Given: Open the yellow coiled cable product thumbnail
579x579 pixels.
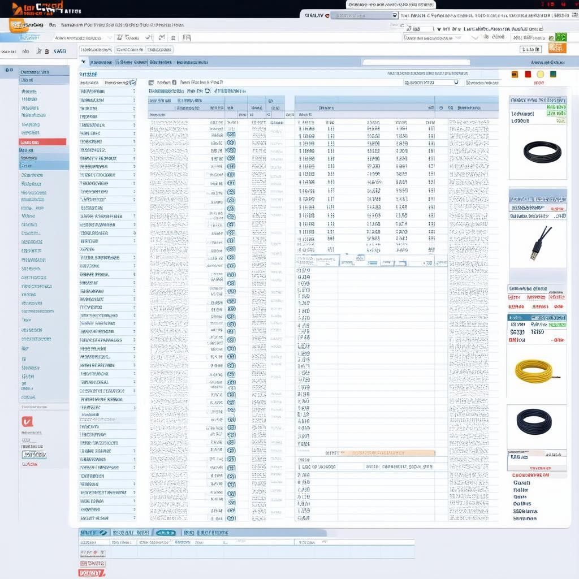Looking at the screenshot, I should [x=533, y=371].
